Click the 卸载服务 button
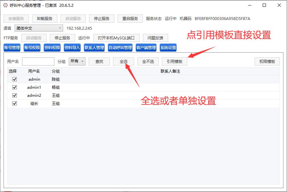The height and width of the screenshot is (192, 287). coord(45,19)
